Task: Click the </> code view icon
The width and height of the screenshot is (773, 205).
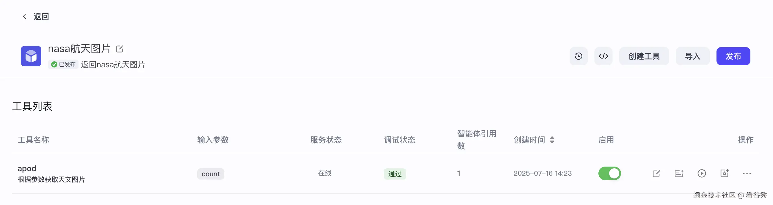Action: 603,56
